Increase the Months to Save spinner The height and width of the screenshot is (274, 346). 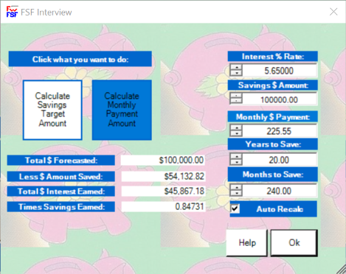pyautogui.click(x=236, y=187)
